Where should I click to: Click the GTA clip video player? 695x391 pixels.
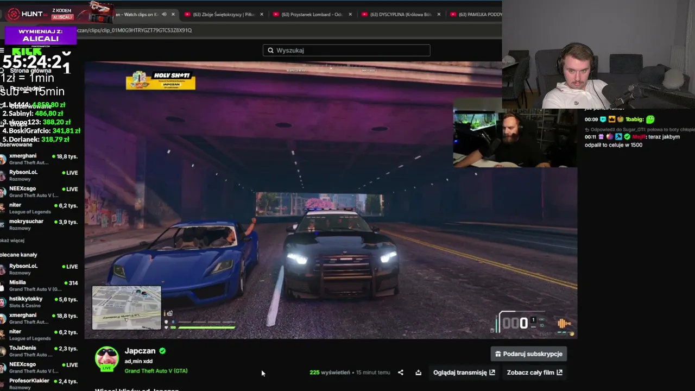tap(331, 200)
